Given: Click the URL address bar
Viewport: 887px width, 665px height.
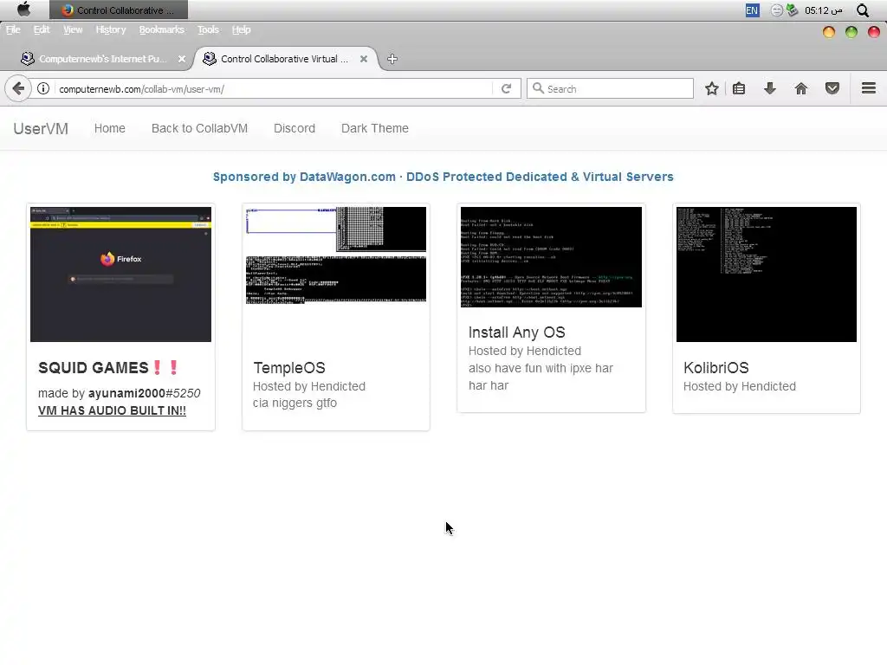Looking at the screenshot, I should click(x=275, y=89).
